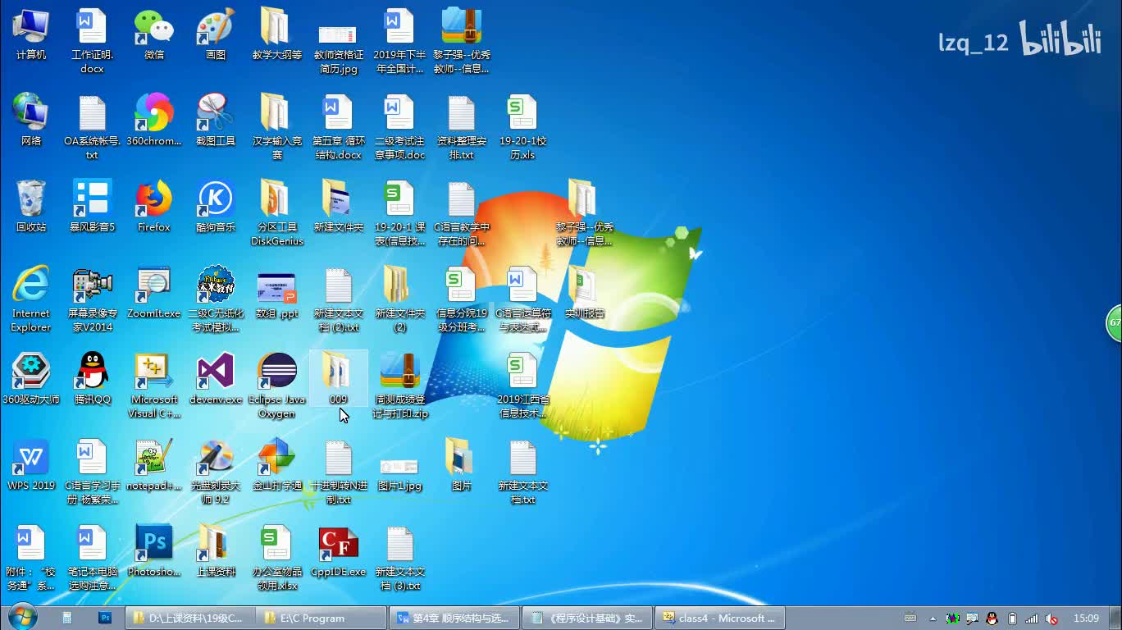Click the Photoshop icon pinned on taskbar
This screenshot has width=1122, height=630.
point(105,618)
